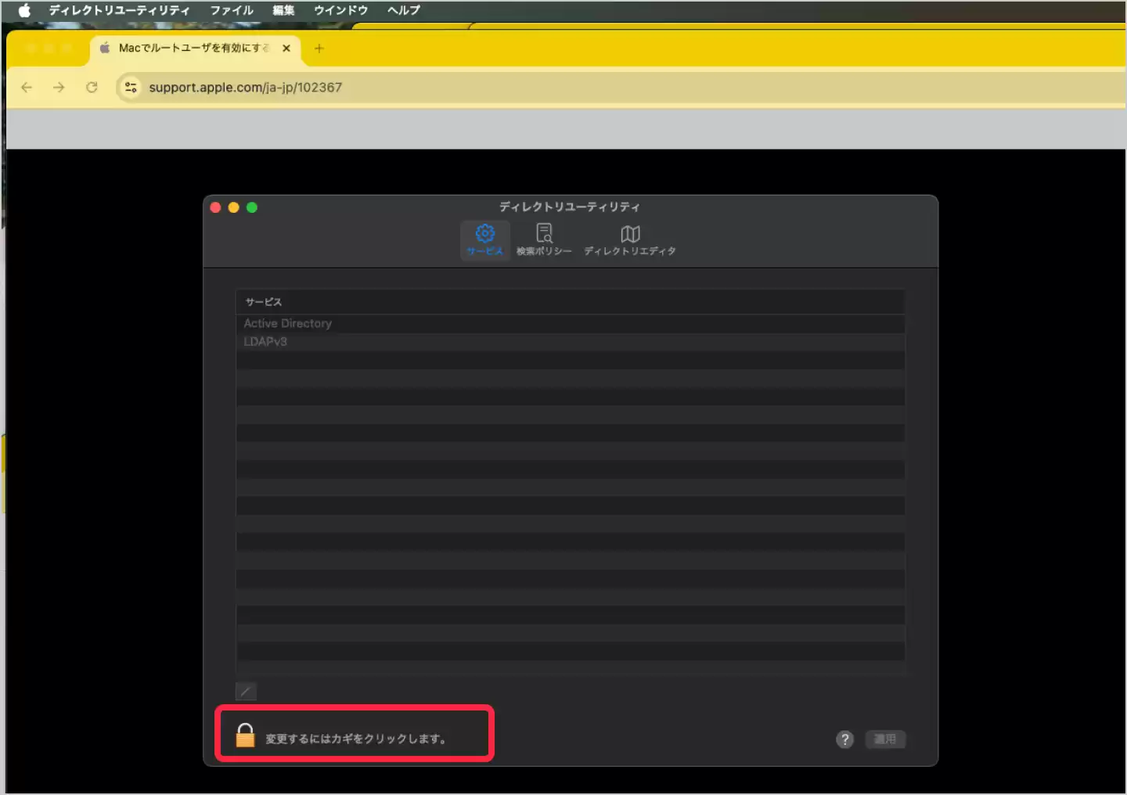Image resolution: width=1127 pixels, height=795 pixels.
Task: Open the ファイル menu
Action: point(231,10)
